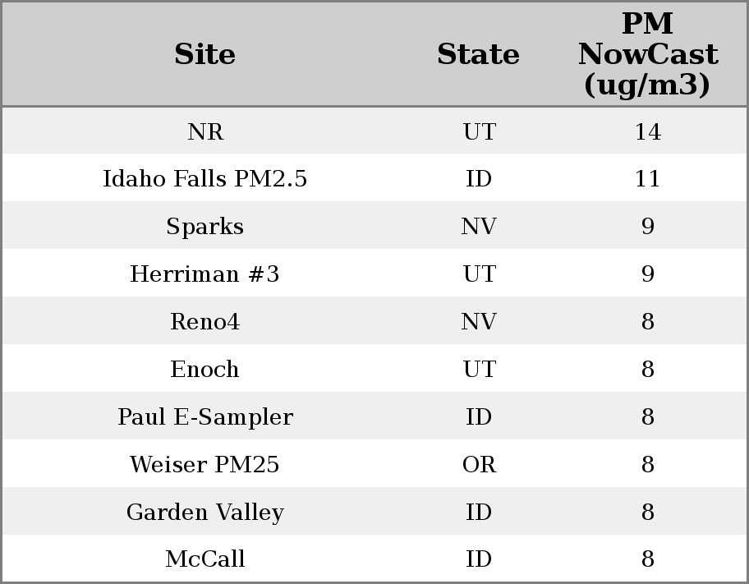
Task: Select the Paul E-Sampler site entry
Action: 204,417
